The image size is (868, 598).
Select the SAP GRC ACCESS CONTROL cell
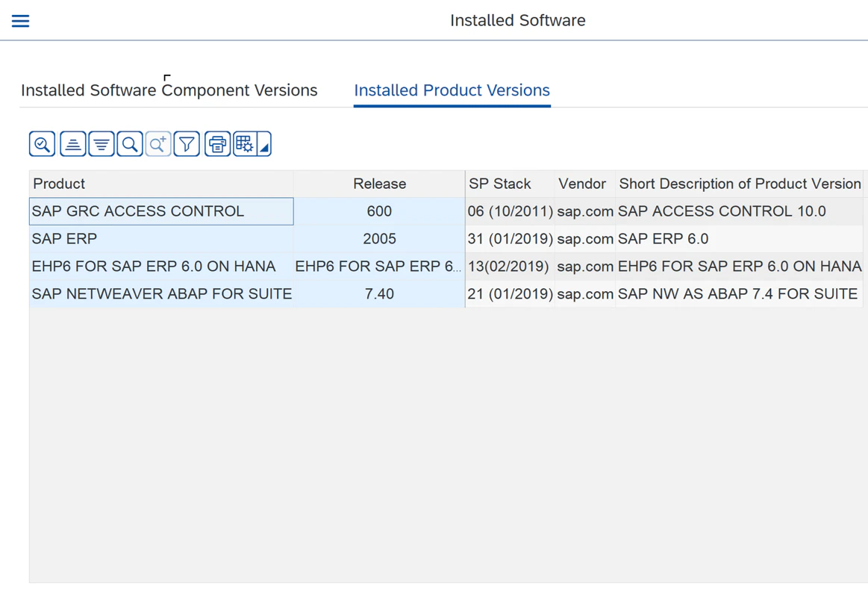click(161, 211)
